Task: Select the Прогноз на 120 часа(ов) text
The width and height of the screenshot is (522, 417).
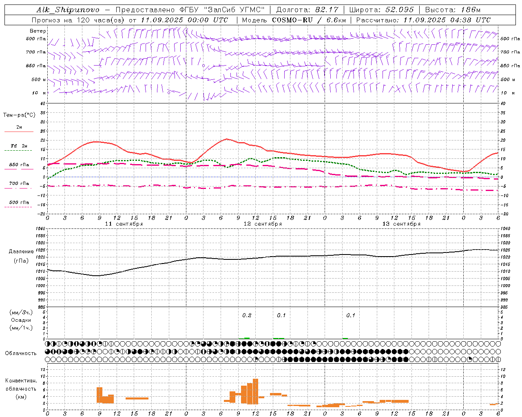Action: point(78,20)
